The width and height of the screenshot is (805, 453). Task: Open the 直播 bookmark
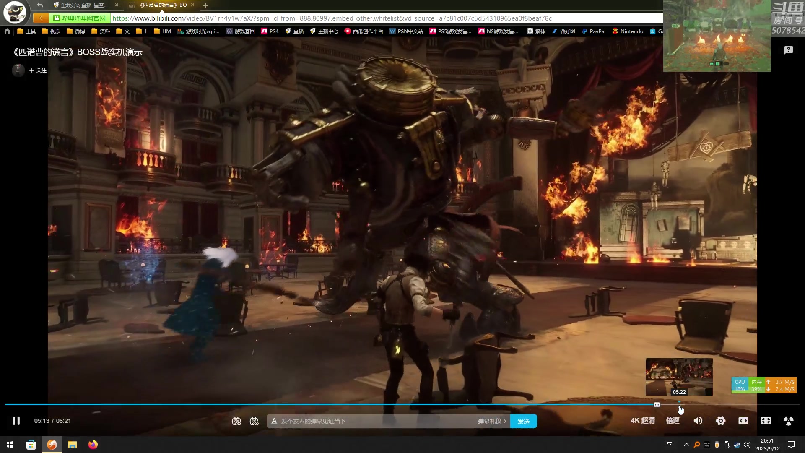pos(294,31)
